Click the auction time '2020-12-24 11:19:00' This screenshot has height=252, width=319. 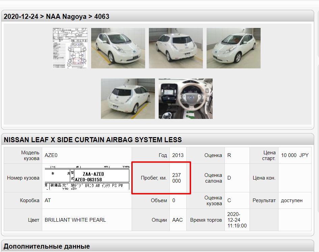click(237, 220)
